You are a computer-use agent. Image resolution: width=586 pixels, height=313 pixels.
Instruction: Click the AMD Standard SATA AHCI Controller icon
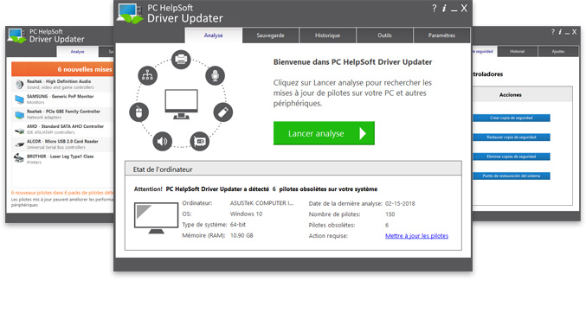click(x=19, y=131)
